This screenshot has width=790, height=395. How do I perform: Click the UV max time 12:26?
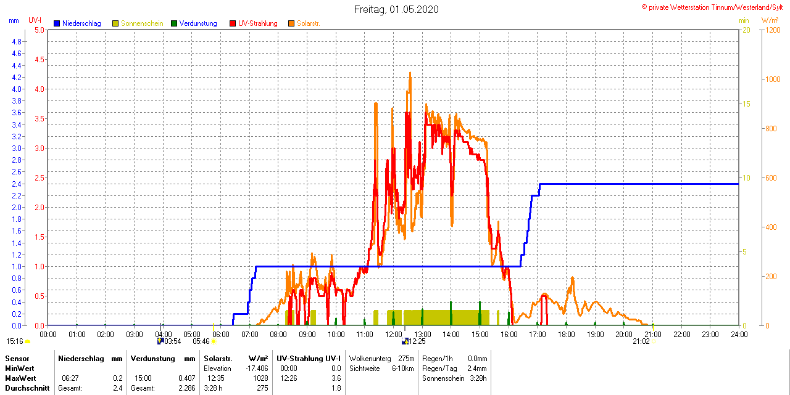pos(289,378)
